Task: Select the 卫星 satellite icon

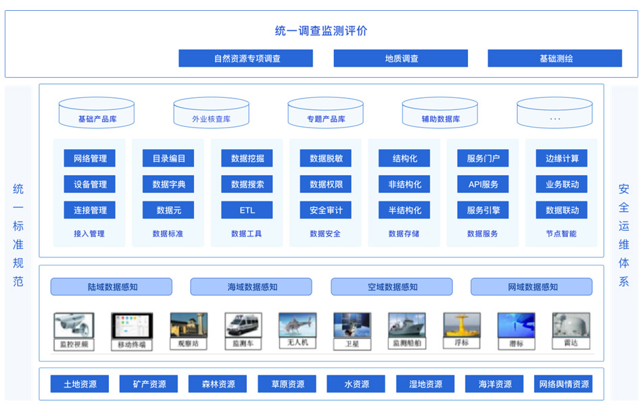Action: pyautogui.click(x=352, y=326)
